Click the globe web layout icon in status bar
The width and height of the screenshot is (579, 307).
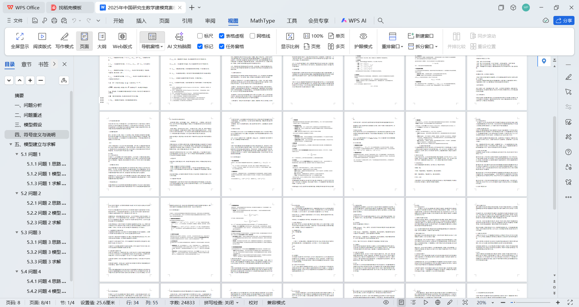click(x=438, y=302)
